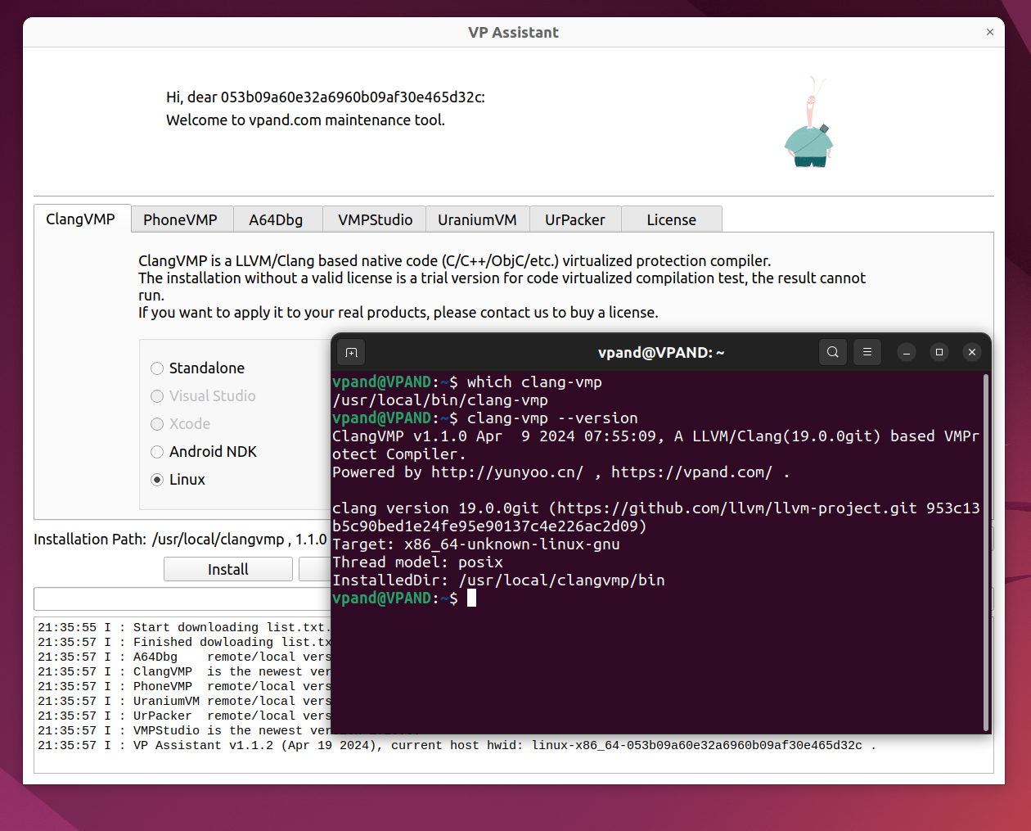Viewport: 1031px width, 831px height.
Task: Select the Xcode radio option
Action: pyautogui.click(x=181, y=424)
